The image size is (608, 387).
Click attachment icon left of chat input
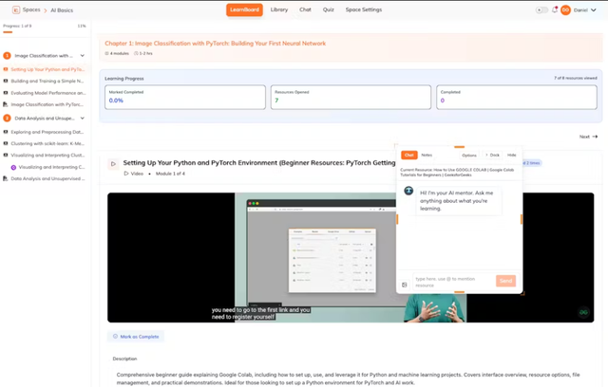pos(405,285)
